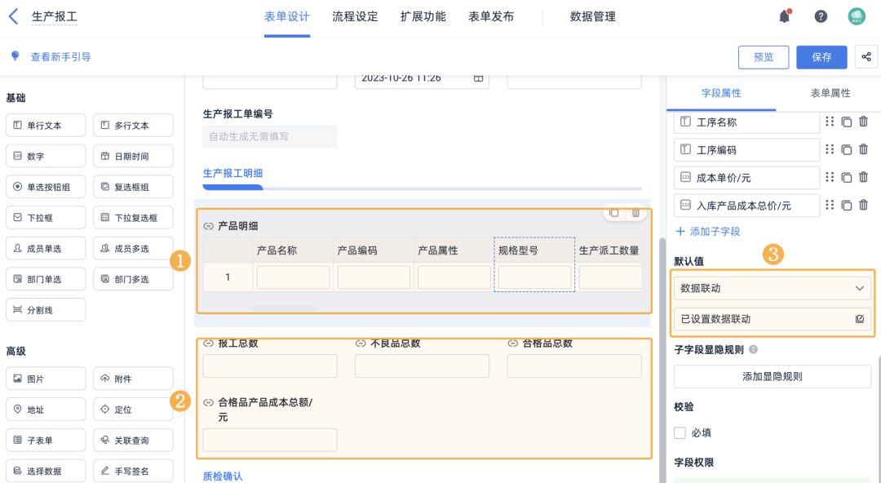Open the help question mark icon
Image resolution: width=881 pixels, height=483 pixels.
coord(821,17)
